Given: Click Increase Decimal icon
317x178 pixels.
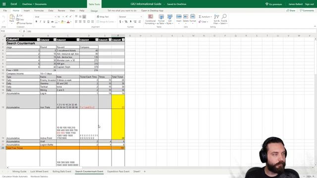Looking at the screenshot, I should coord(135,22).
